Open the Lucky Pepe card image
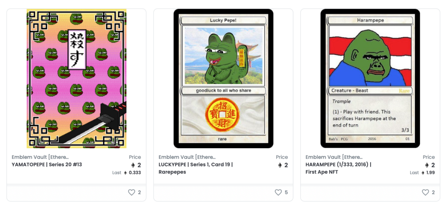445x208 pixels. pyautogui.click(x=223, y=79)
